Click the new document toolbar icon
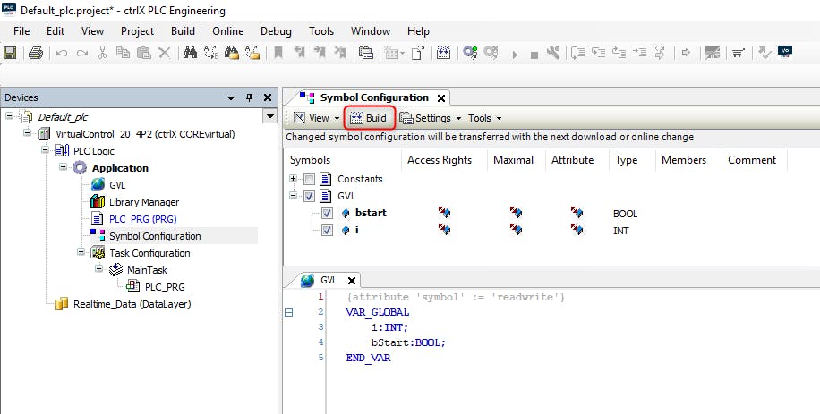Viewport: 820px width, 414px height. [x=417, y=53]
